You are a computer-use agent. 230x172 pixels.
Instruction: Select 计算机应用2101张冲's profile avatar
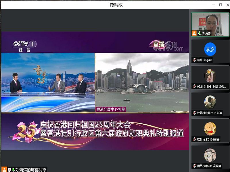pos(210,102)
